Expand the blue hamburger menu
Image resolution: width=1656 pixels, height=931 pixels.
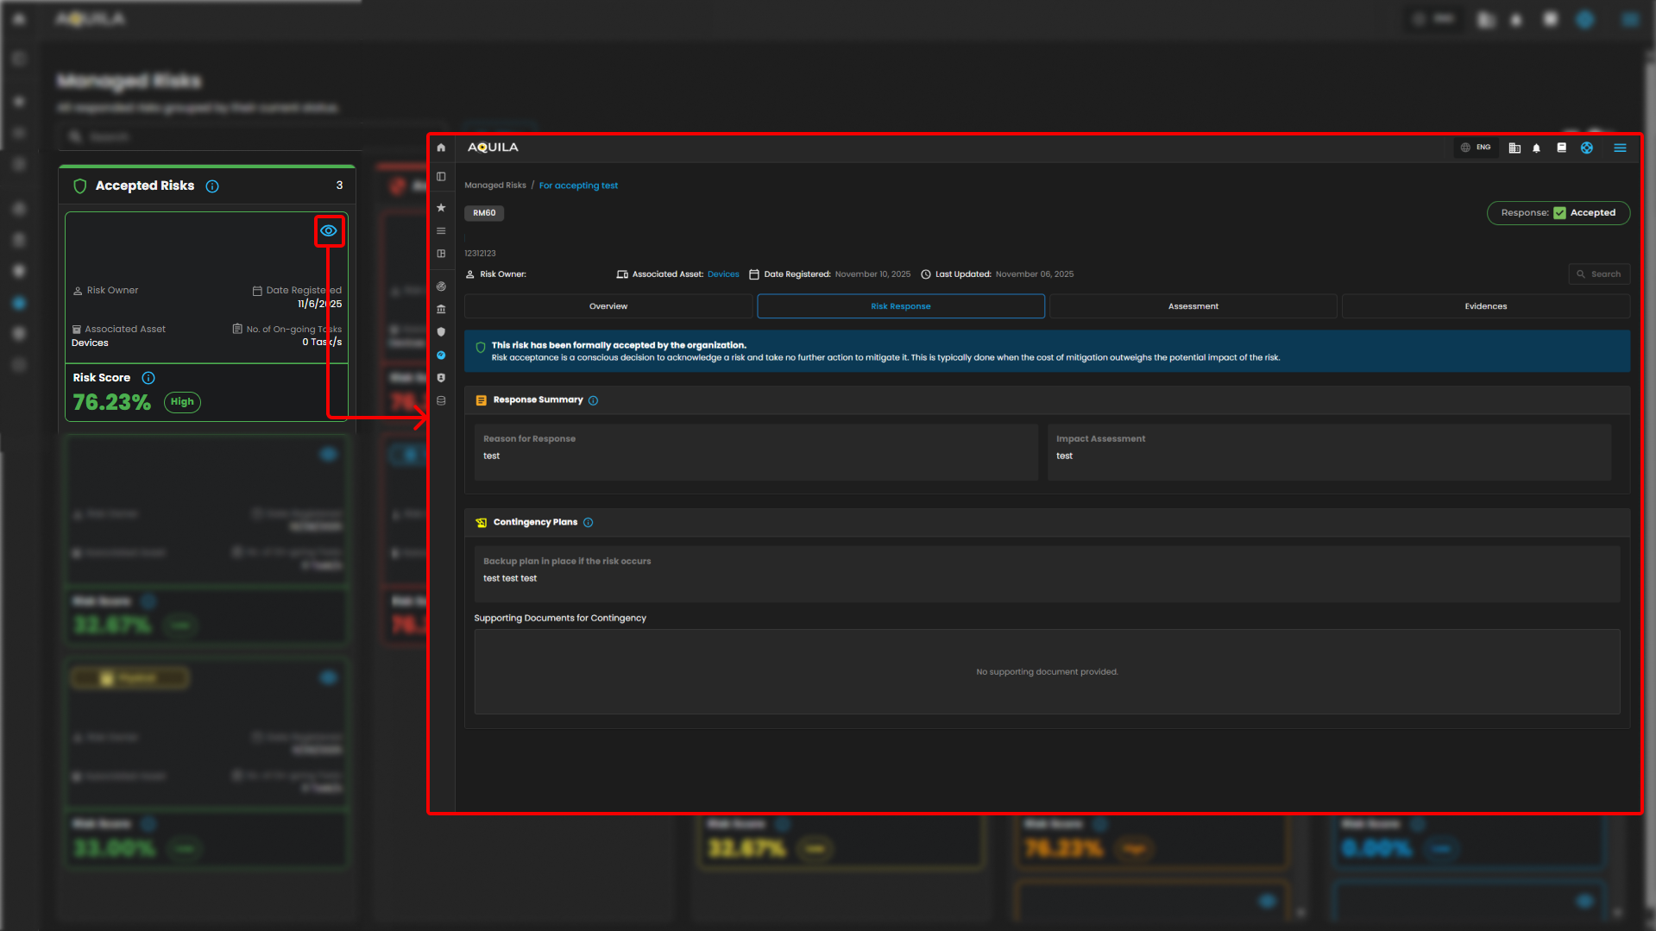click(x=1620, y=148)
